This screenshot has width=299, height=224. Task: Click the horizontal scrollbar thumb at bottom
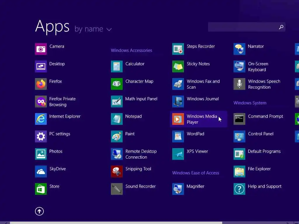pyautogui.click(x=116, y=223)
